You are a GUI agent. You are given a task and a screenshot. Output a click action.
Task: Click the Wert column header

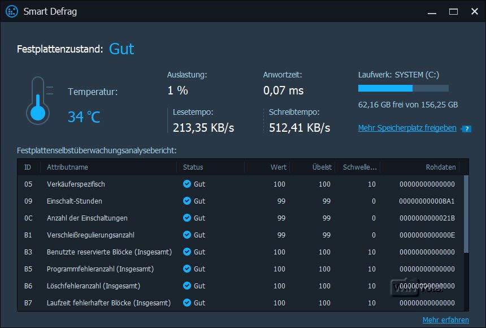pos(278,167)
